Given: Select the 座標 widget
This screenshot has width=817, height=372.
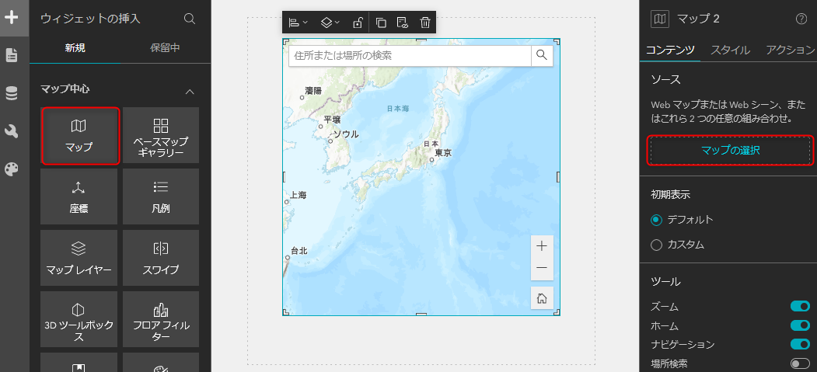Looking at the screenshot, I should pyautogui.click(x=79, y=196).
